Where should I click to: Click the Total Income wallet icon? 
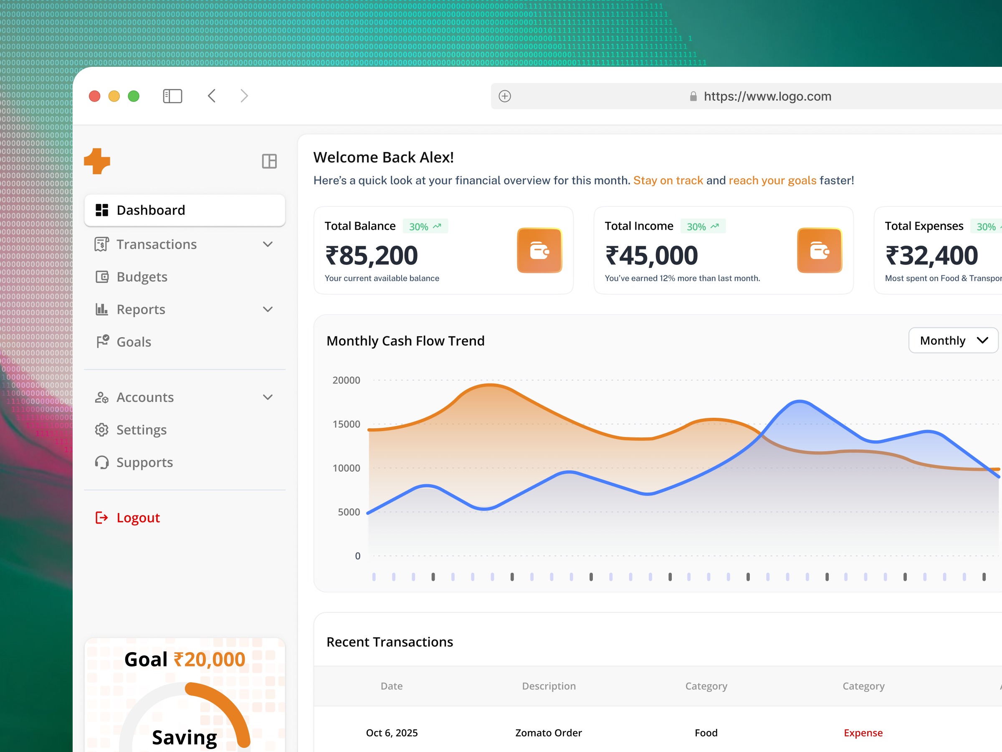pyautogui.click(x=820, y=250)
